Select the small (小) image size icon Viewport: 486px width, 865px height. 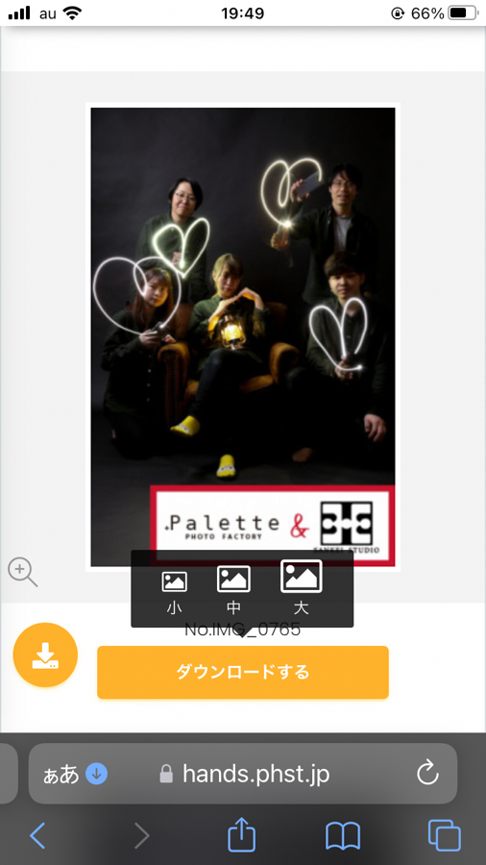coord(174,581)
